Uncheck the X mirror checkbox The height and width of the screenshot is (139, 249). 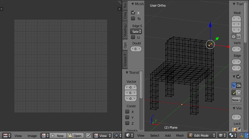click(133, 13)
